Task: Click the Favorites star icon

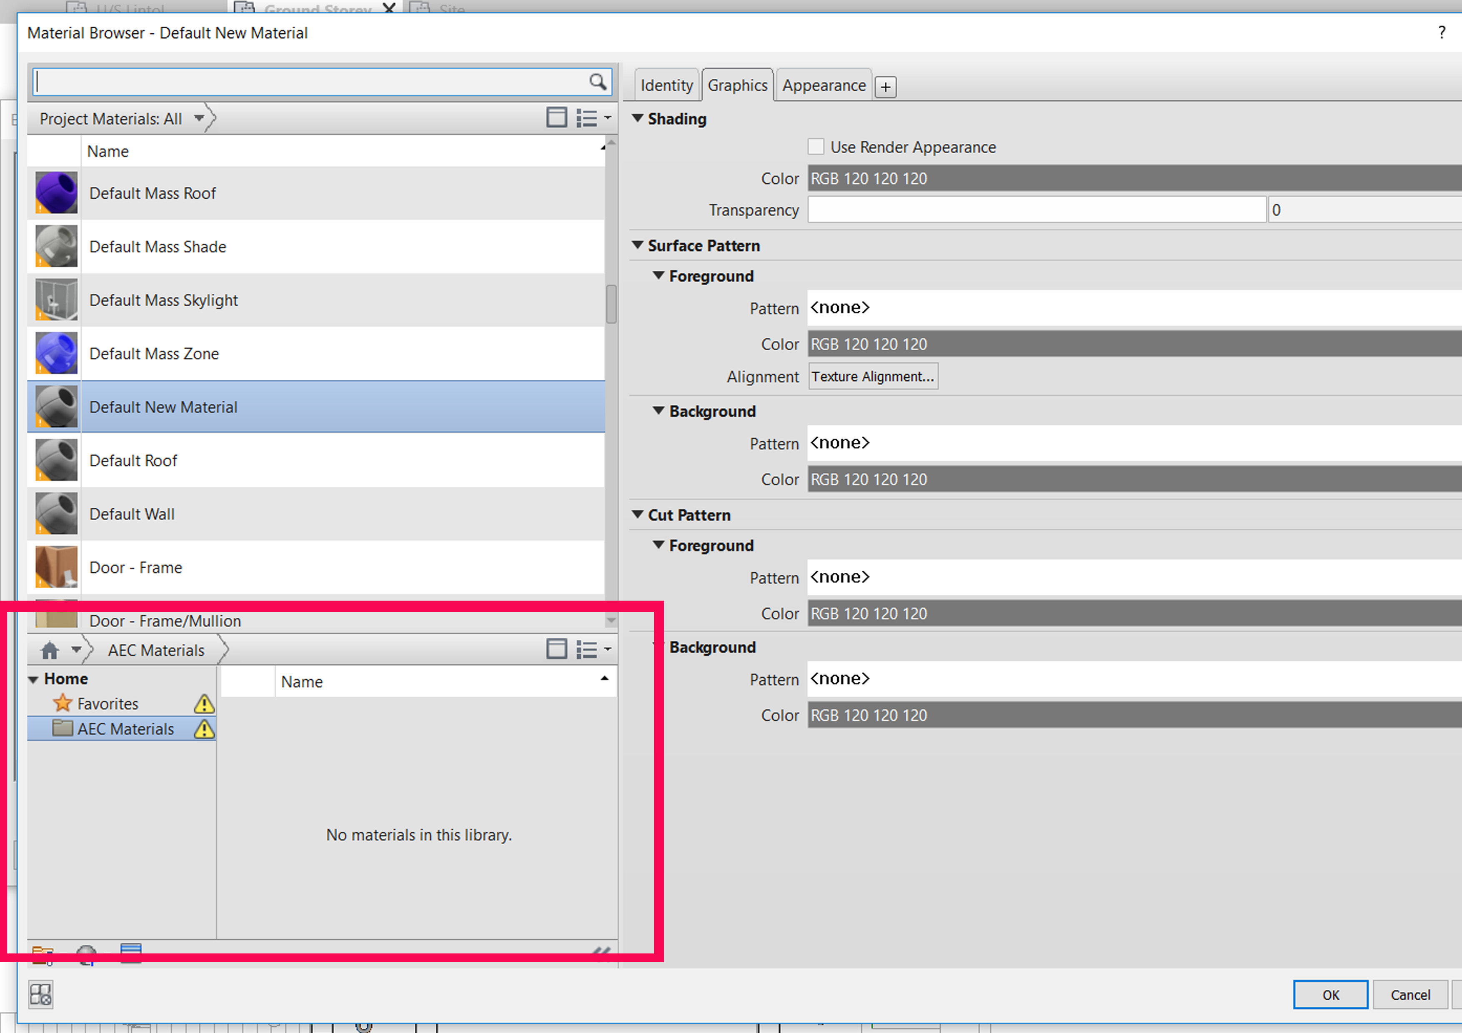Action: [63, 703]
